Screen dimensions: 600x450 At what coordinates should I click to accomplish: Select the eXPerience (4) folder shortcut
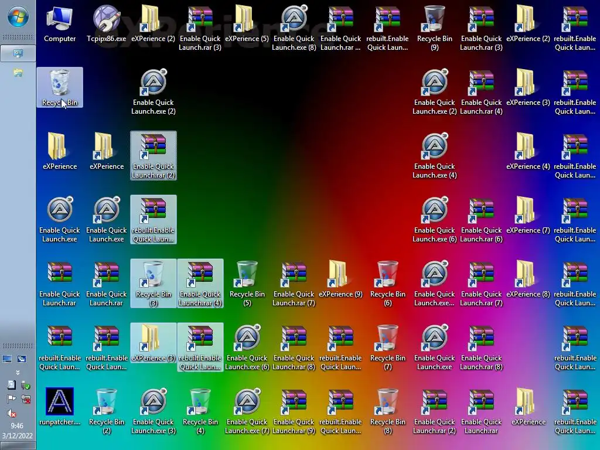[x=528, y=152]
